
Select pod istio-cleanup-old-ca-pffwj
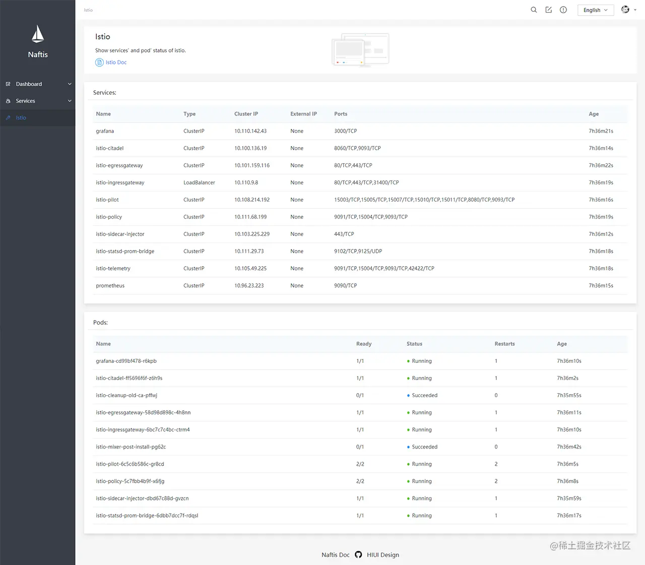[126, 395]
